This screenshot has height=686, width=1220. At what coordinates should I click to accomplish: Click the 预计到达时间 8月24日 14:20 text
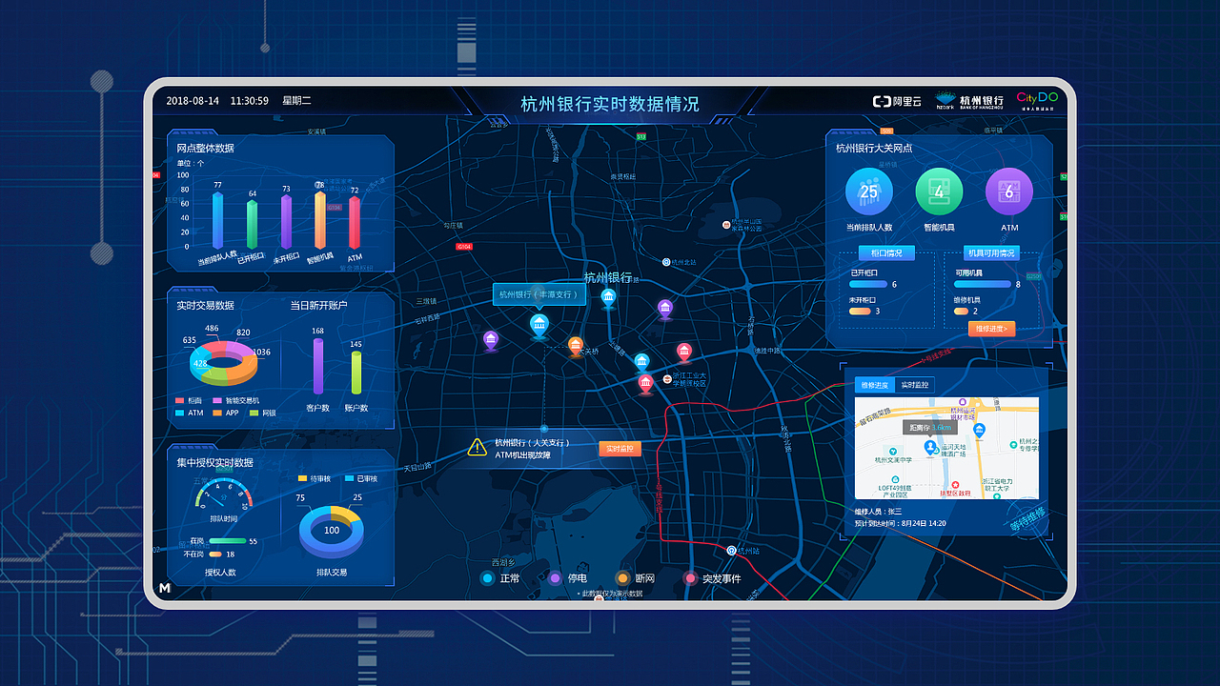(x=901, y=523)
